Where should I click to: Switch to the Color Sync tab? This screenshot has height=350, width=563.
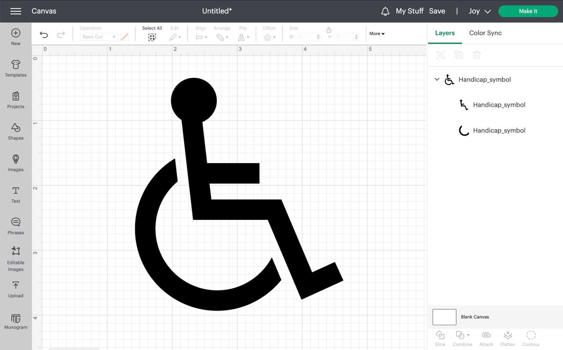point(485,33)
